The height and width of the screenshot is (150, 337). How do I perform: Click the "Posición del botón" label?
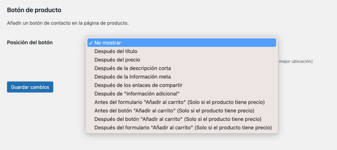point(30,42)
